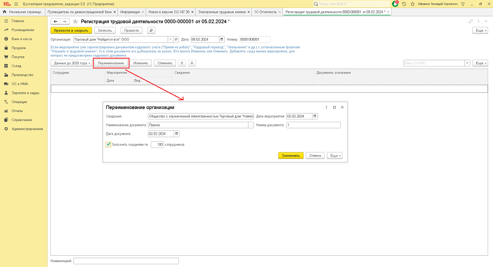Open notifications bell with red badge

point(395,3)
